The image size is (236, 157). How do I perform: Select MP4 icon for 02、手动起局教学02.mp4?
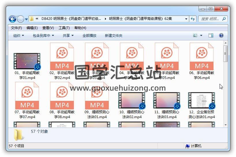(x=62, y=56)
